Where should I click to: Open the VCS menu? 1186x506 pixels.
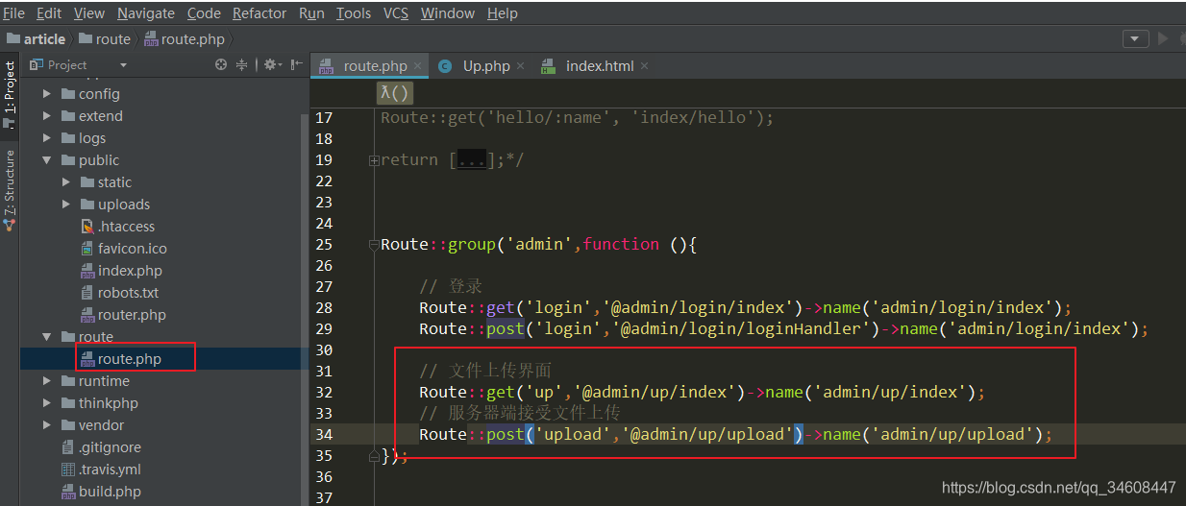pos(396,13)
